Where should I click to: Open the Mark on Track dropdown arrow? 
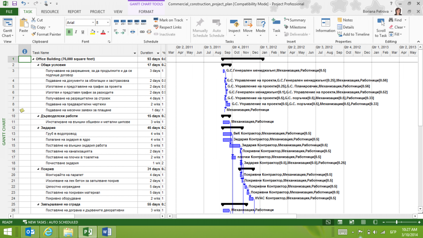[187, 20]
